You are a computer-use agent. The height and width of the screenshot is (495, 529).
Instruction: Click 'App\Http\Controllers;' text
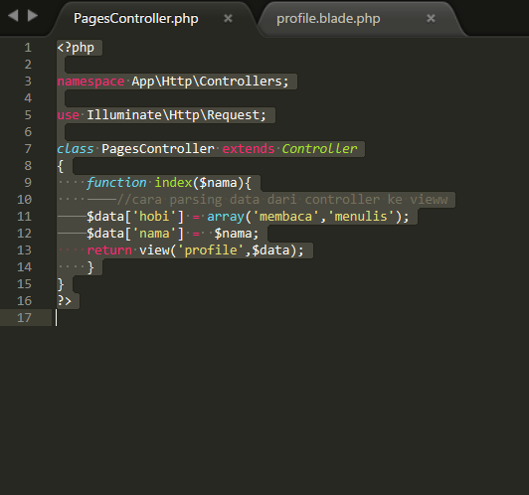click(210, 82)
